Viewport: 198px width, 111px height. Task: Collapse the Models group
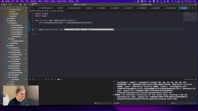click(x=6, y=46)
